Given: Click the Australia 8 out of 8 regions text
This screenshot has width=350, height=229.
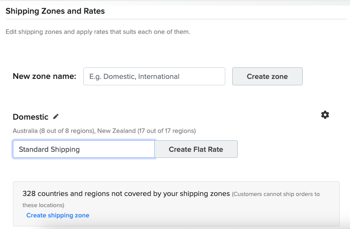Looking at the screenshot, I should pyautogui.click(x=54, y=131).
